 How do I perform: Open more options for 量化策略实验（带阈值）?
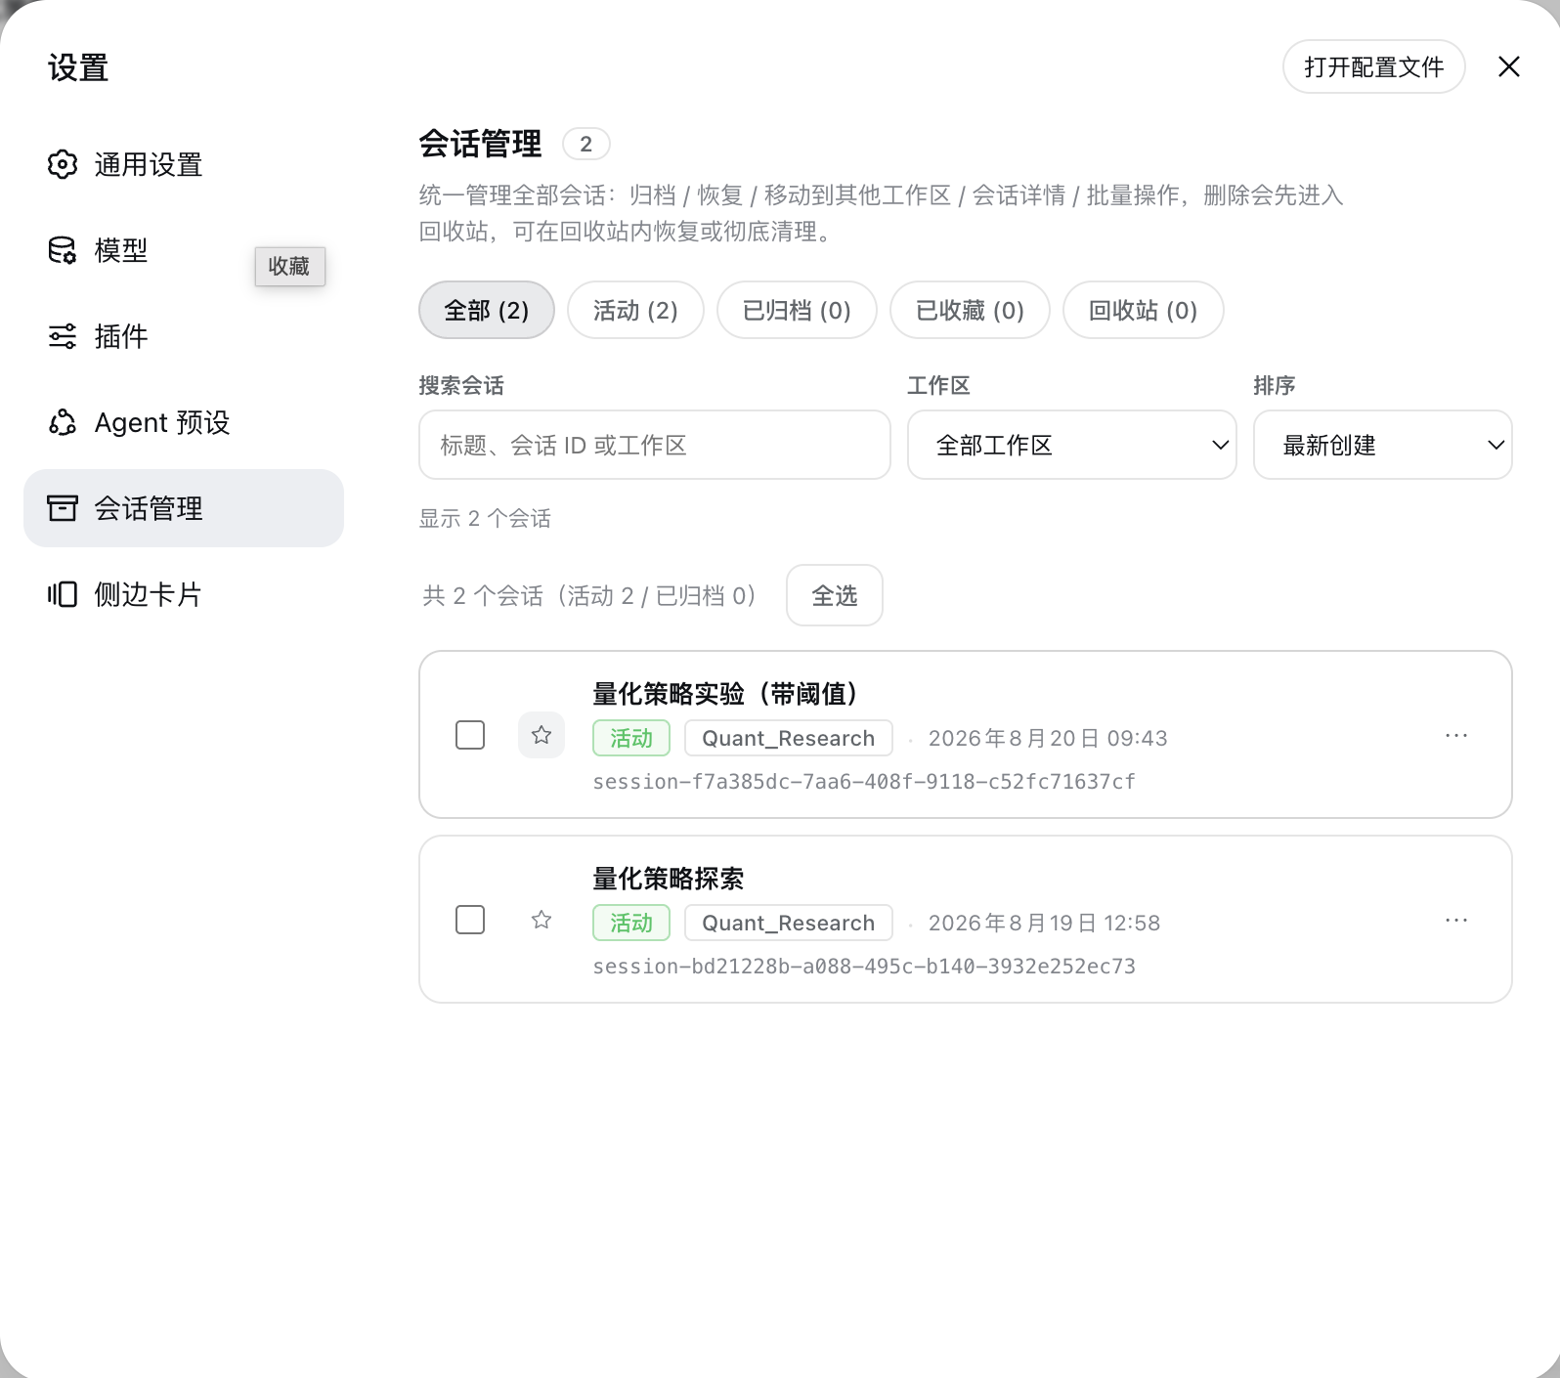1456,735
